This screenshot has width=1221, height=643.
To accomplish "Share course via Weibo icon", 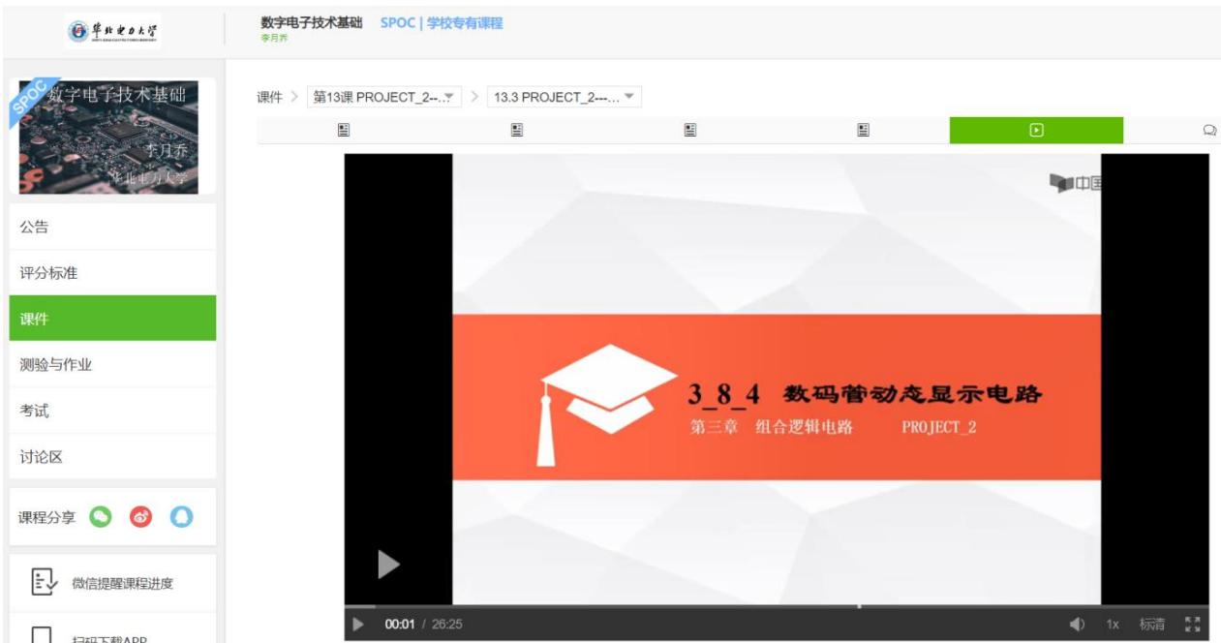I will coord(141,517).
